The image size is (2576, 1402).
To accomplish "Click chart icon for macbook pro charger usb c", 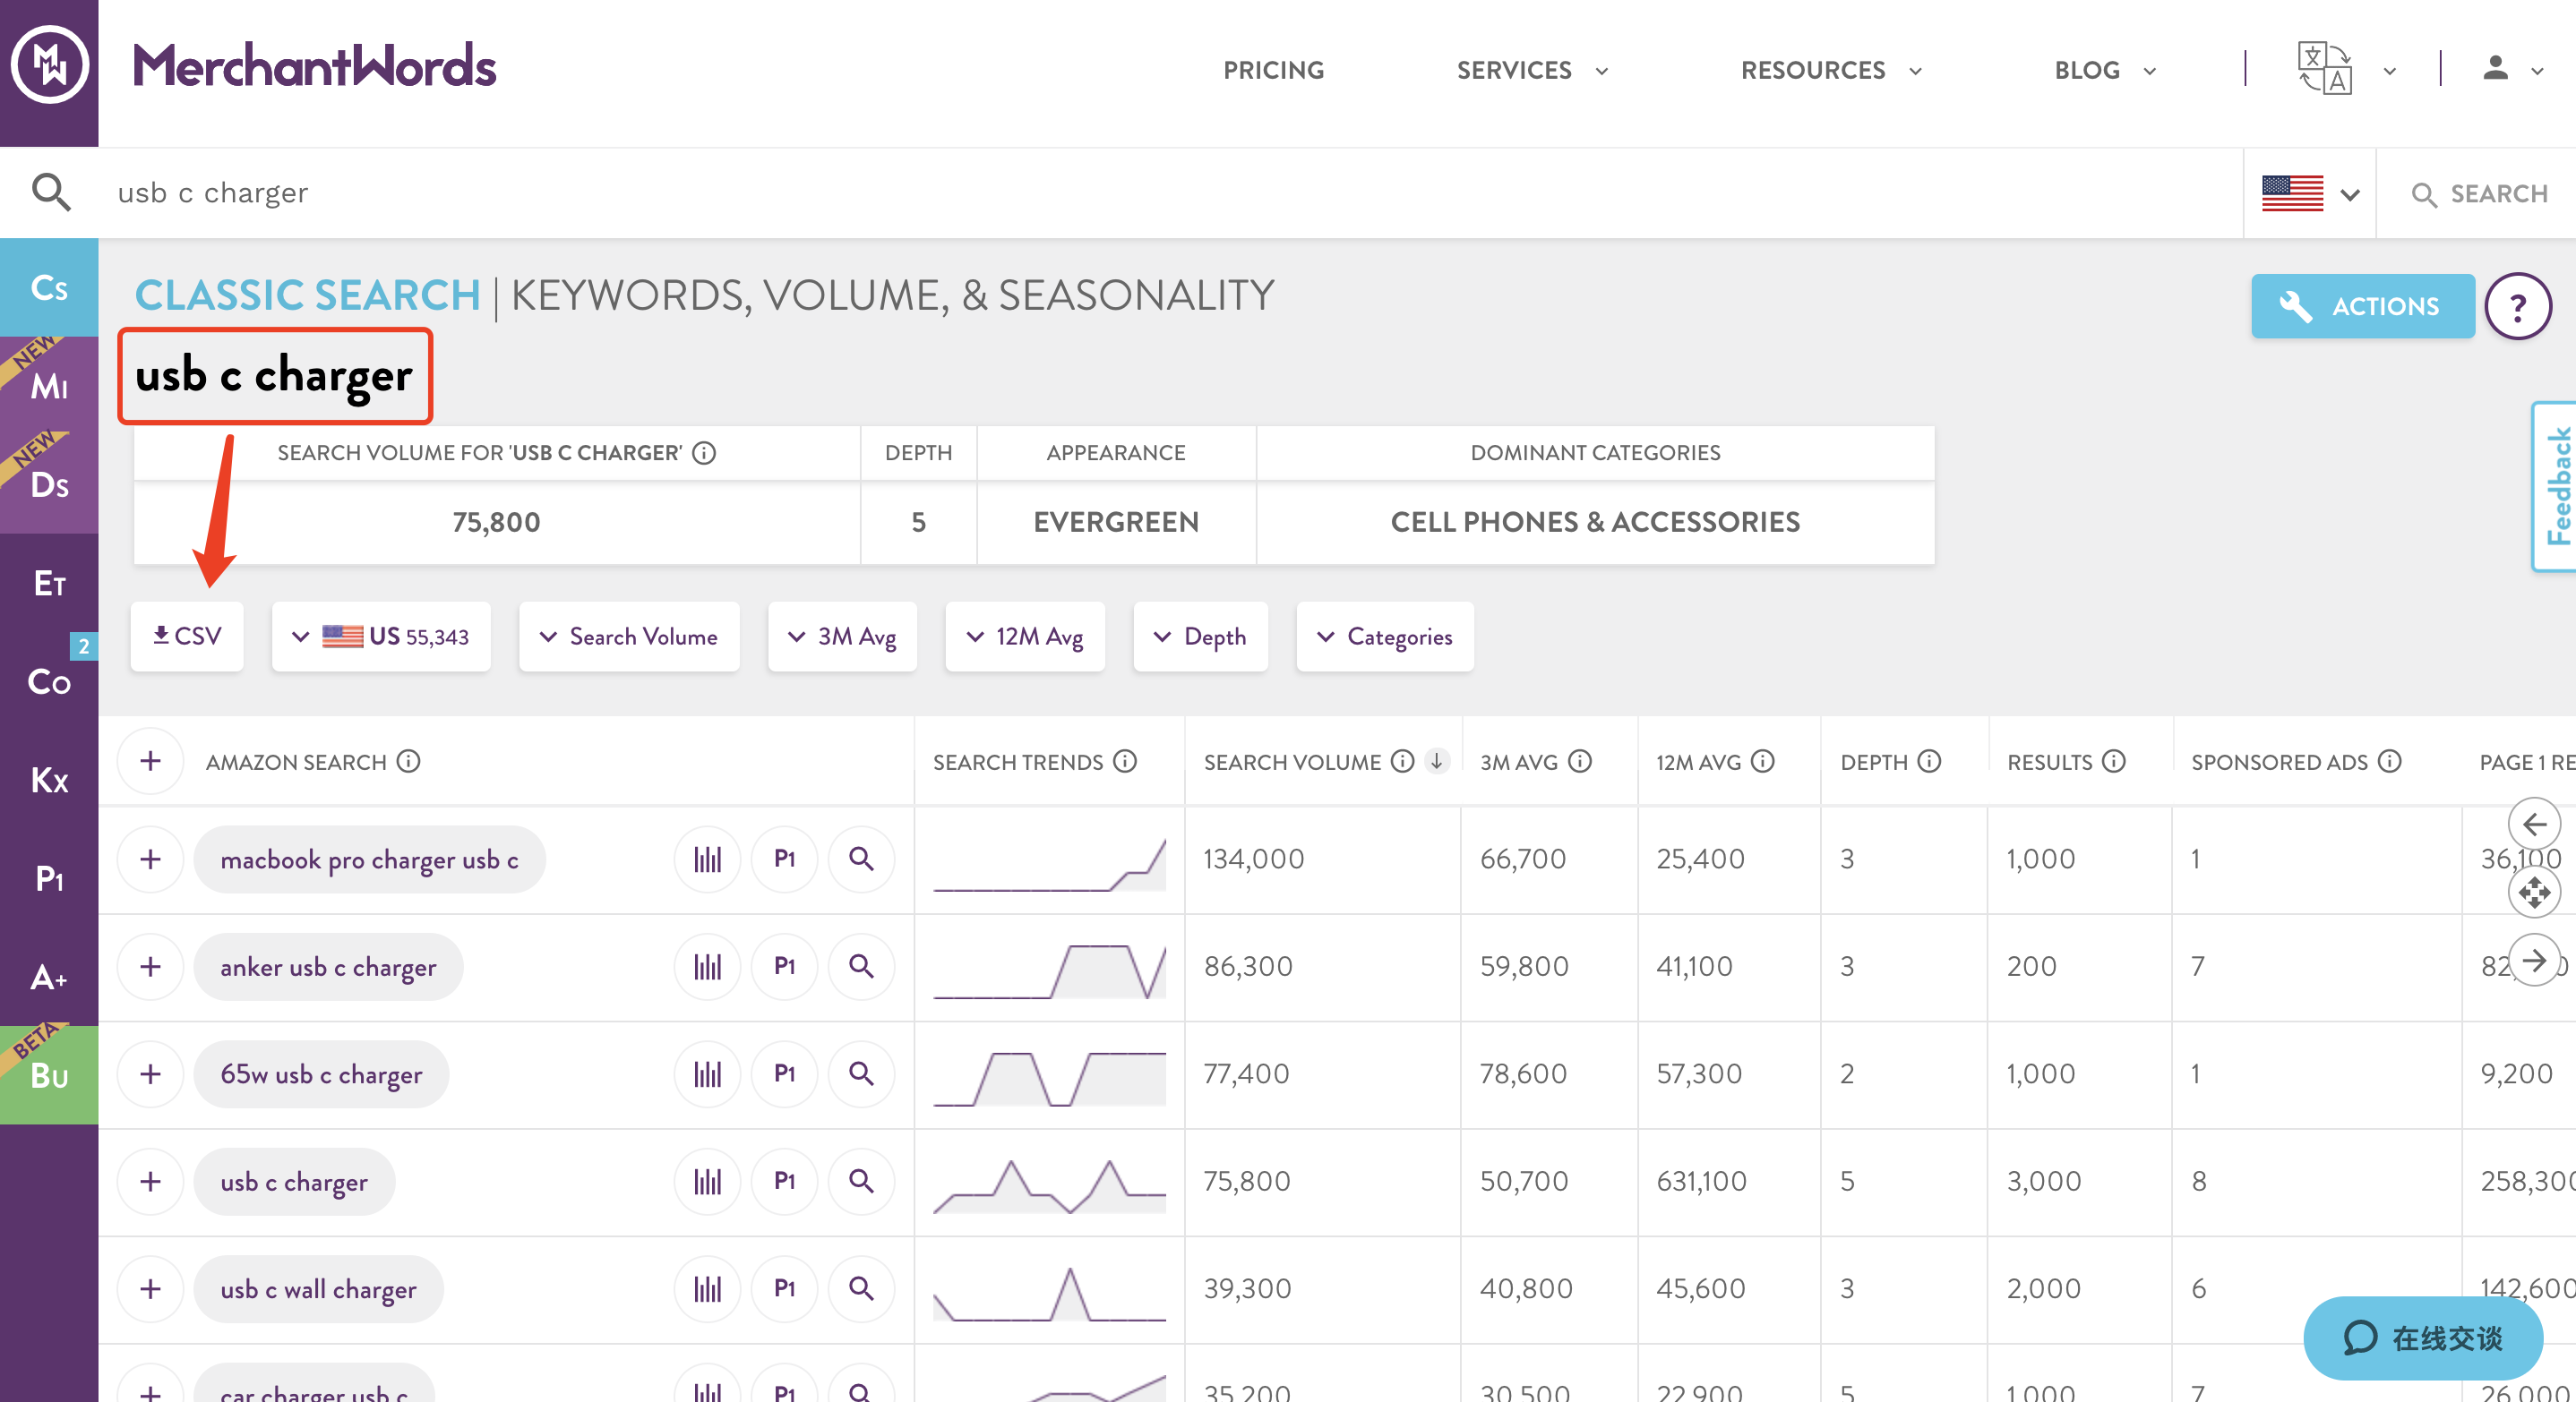I will pos(707,859).
